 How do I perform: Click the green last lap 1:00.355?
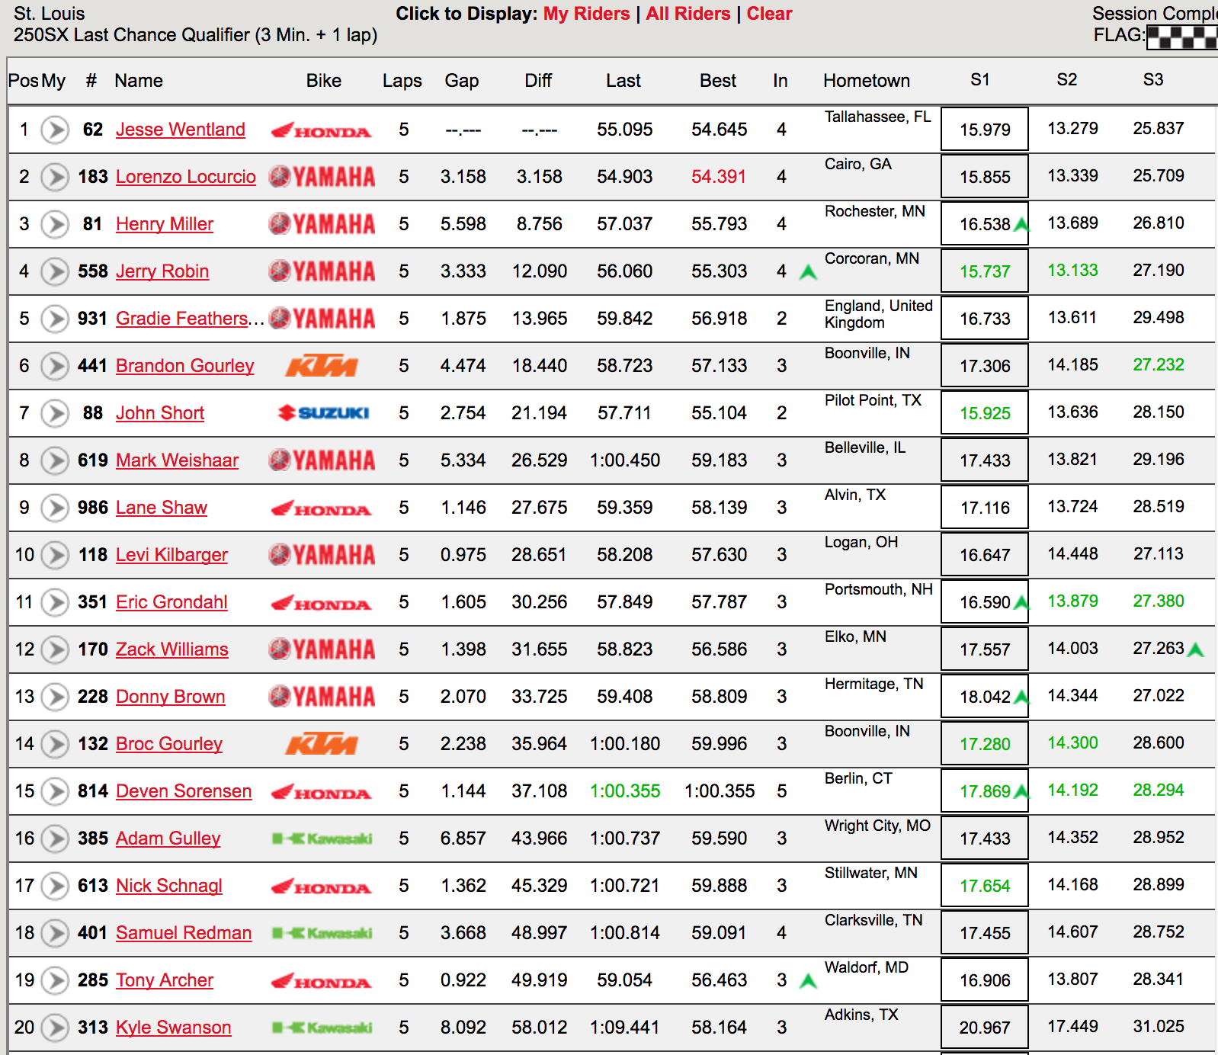pyautogui.click(x=625, y=791)
